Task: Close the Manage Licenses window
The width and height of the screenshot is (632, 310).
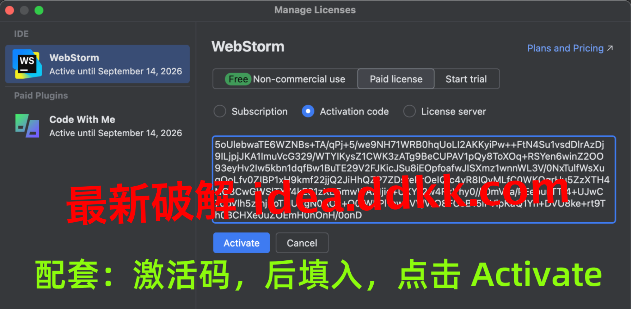Action: coord(10,10)
